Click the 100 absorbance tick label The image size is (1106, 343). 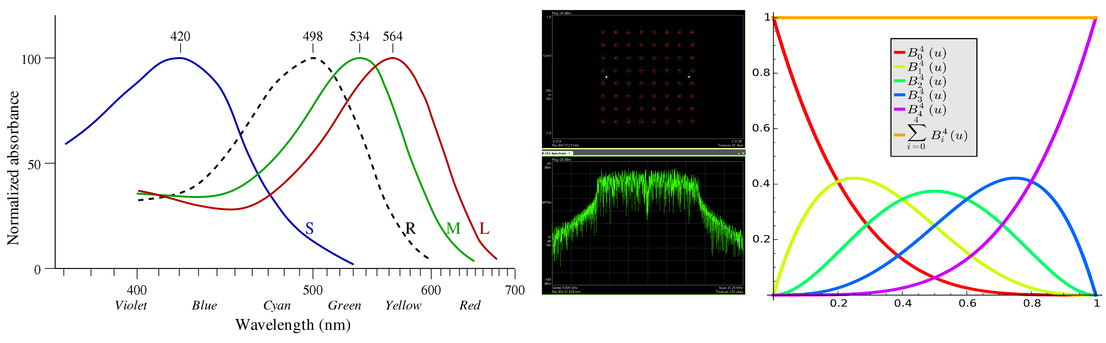point(31,59)
